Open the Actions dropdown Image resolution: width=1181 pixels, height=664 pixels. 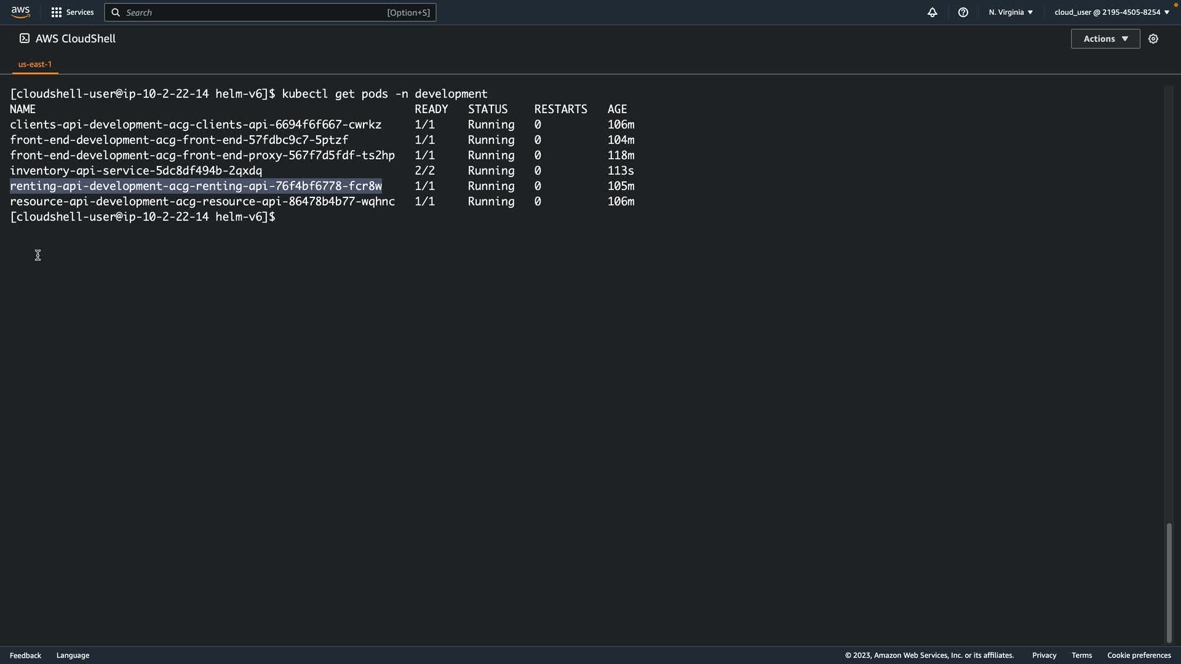(1105, 39)
